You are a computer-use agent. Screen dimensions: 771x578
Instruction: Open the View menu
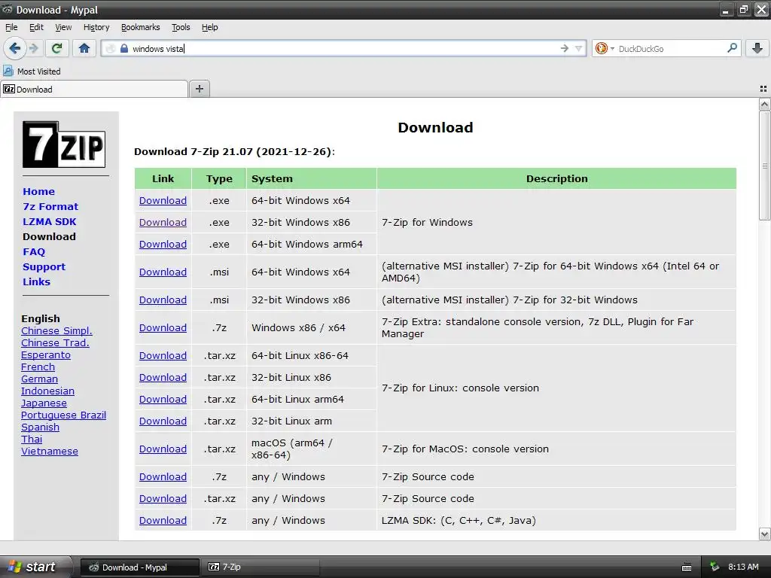(x=63, y=27)
